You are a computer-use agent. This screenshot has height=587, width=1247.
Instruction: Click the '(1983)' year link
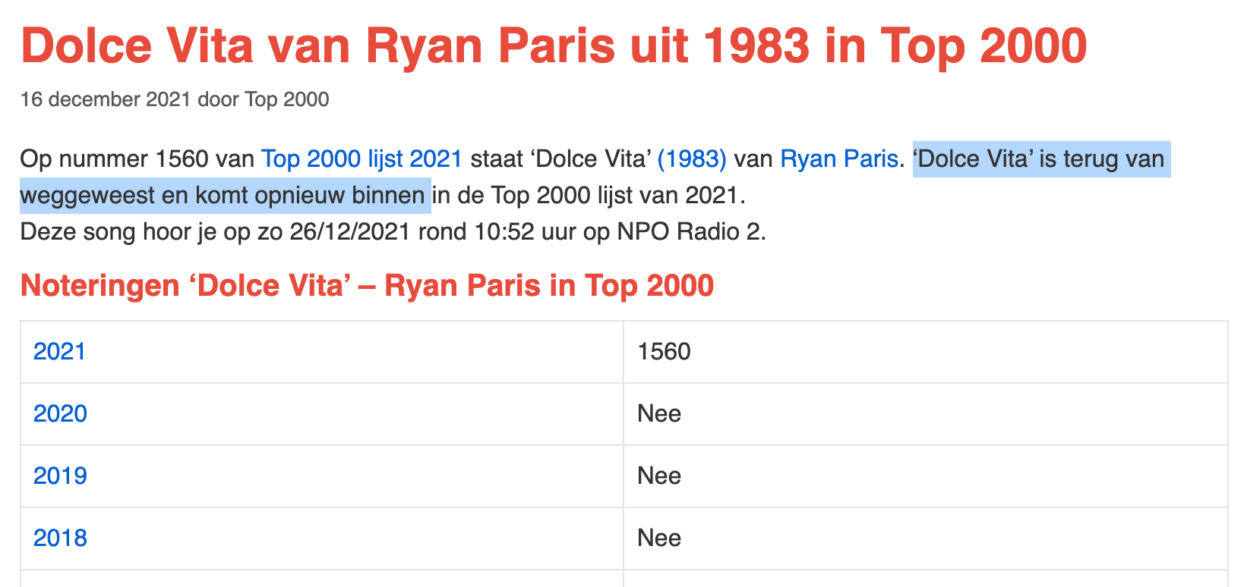[691, 159]
